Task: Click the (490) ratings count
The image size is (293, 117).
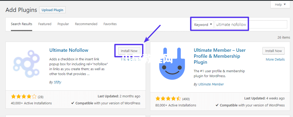Action: coord(186,99)
